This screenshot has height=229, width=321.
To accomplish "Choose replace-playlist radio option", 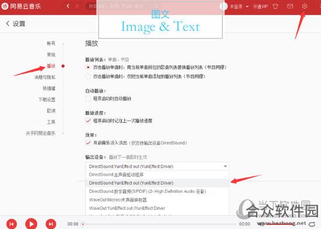I will coord(88,67).
